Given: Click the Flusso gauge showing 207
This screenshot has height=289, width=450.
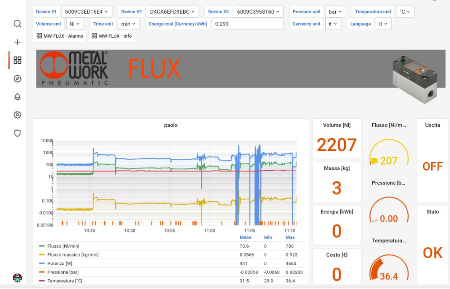Looking at the screenshot, I should click(389, 153).
